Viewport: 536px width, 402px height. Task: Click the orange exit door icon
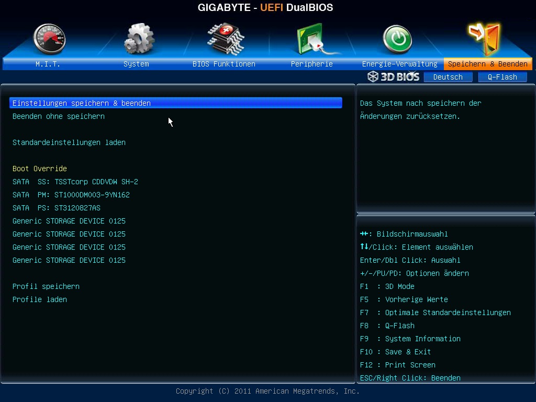(484, 39)
